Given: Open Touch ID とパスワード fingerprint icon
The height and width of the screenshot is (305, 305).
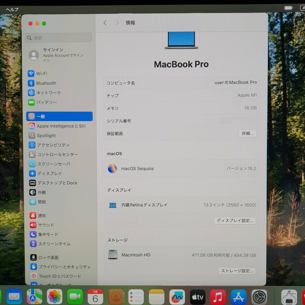Looking at the screenshot, I should point(34,276).
